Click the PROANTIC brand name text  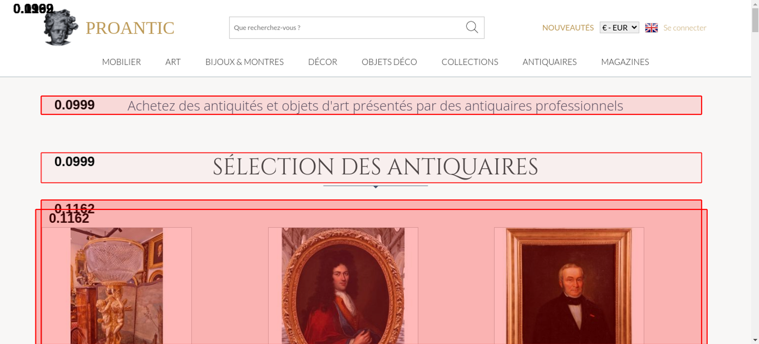130,28
